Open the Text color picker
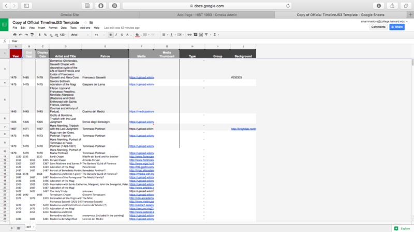414x232 pixels. pos(127,35)
